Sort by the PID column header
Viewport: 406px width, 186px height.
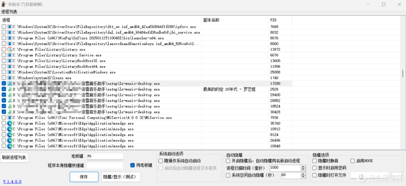tap(280, 20)
